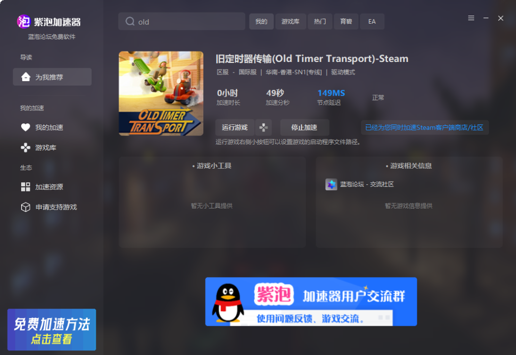The image size is (516, 355).
Task: Switch to the 热门 tab
Action: (x=320, y=21)
